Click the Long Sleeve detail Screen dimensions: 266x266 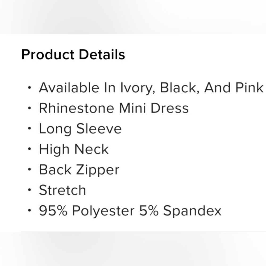tap(80, 129)
